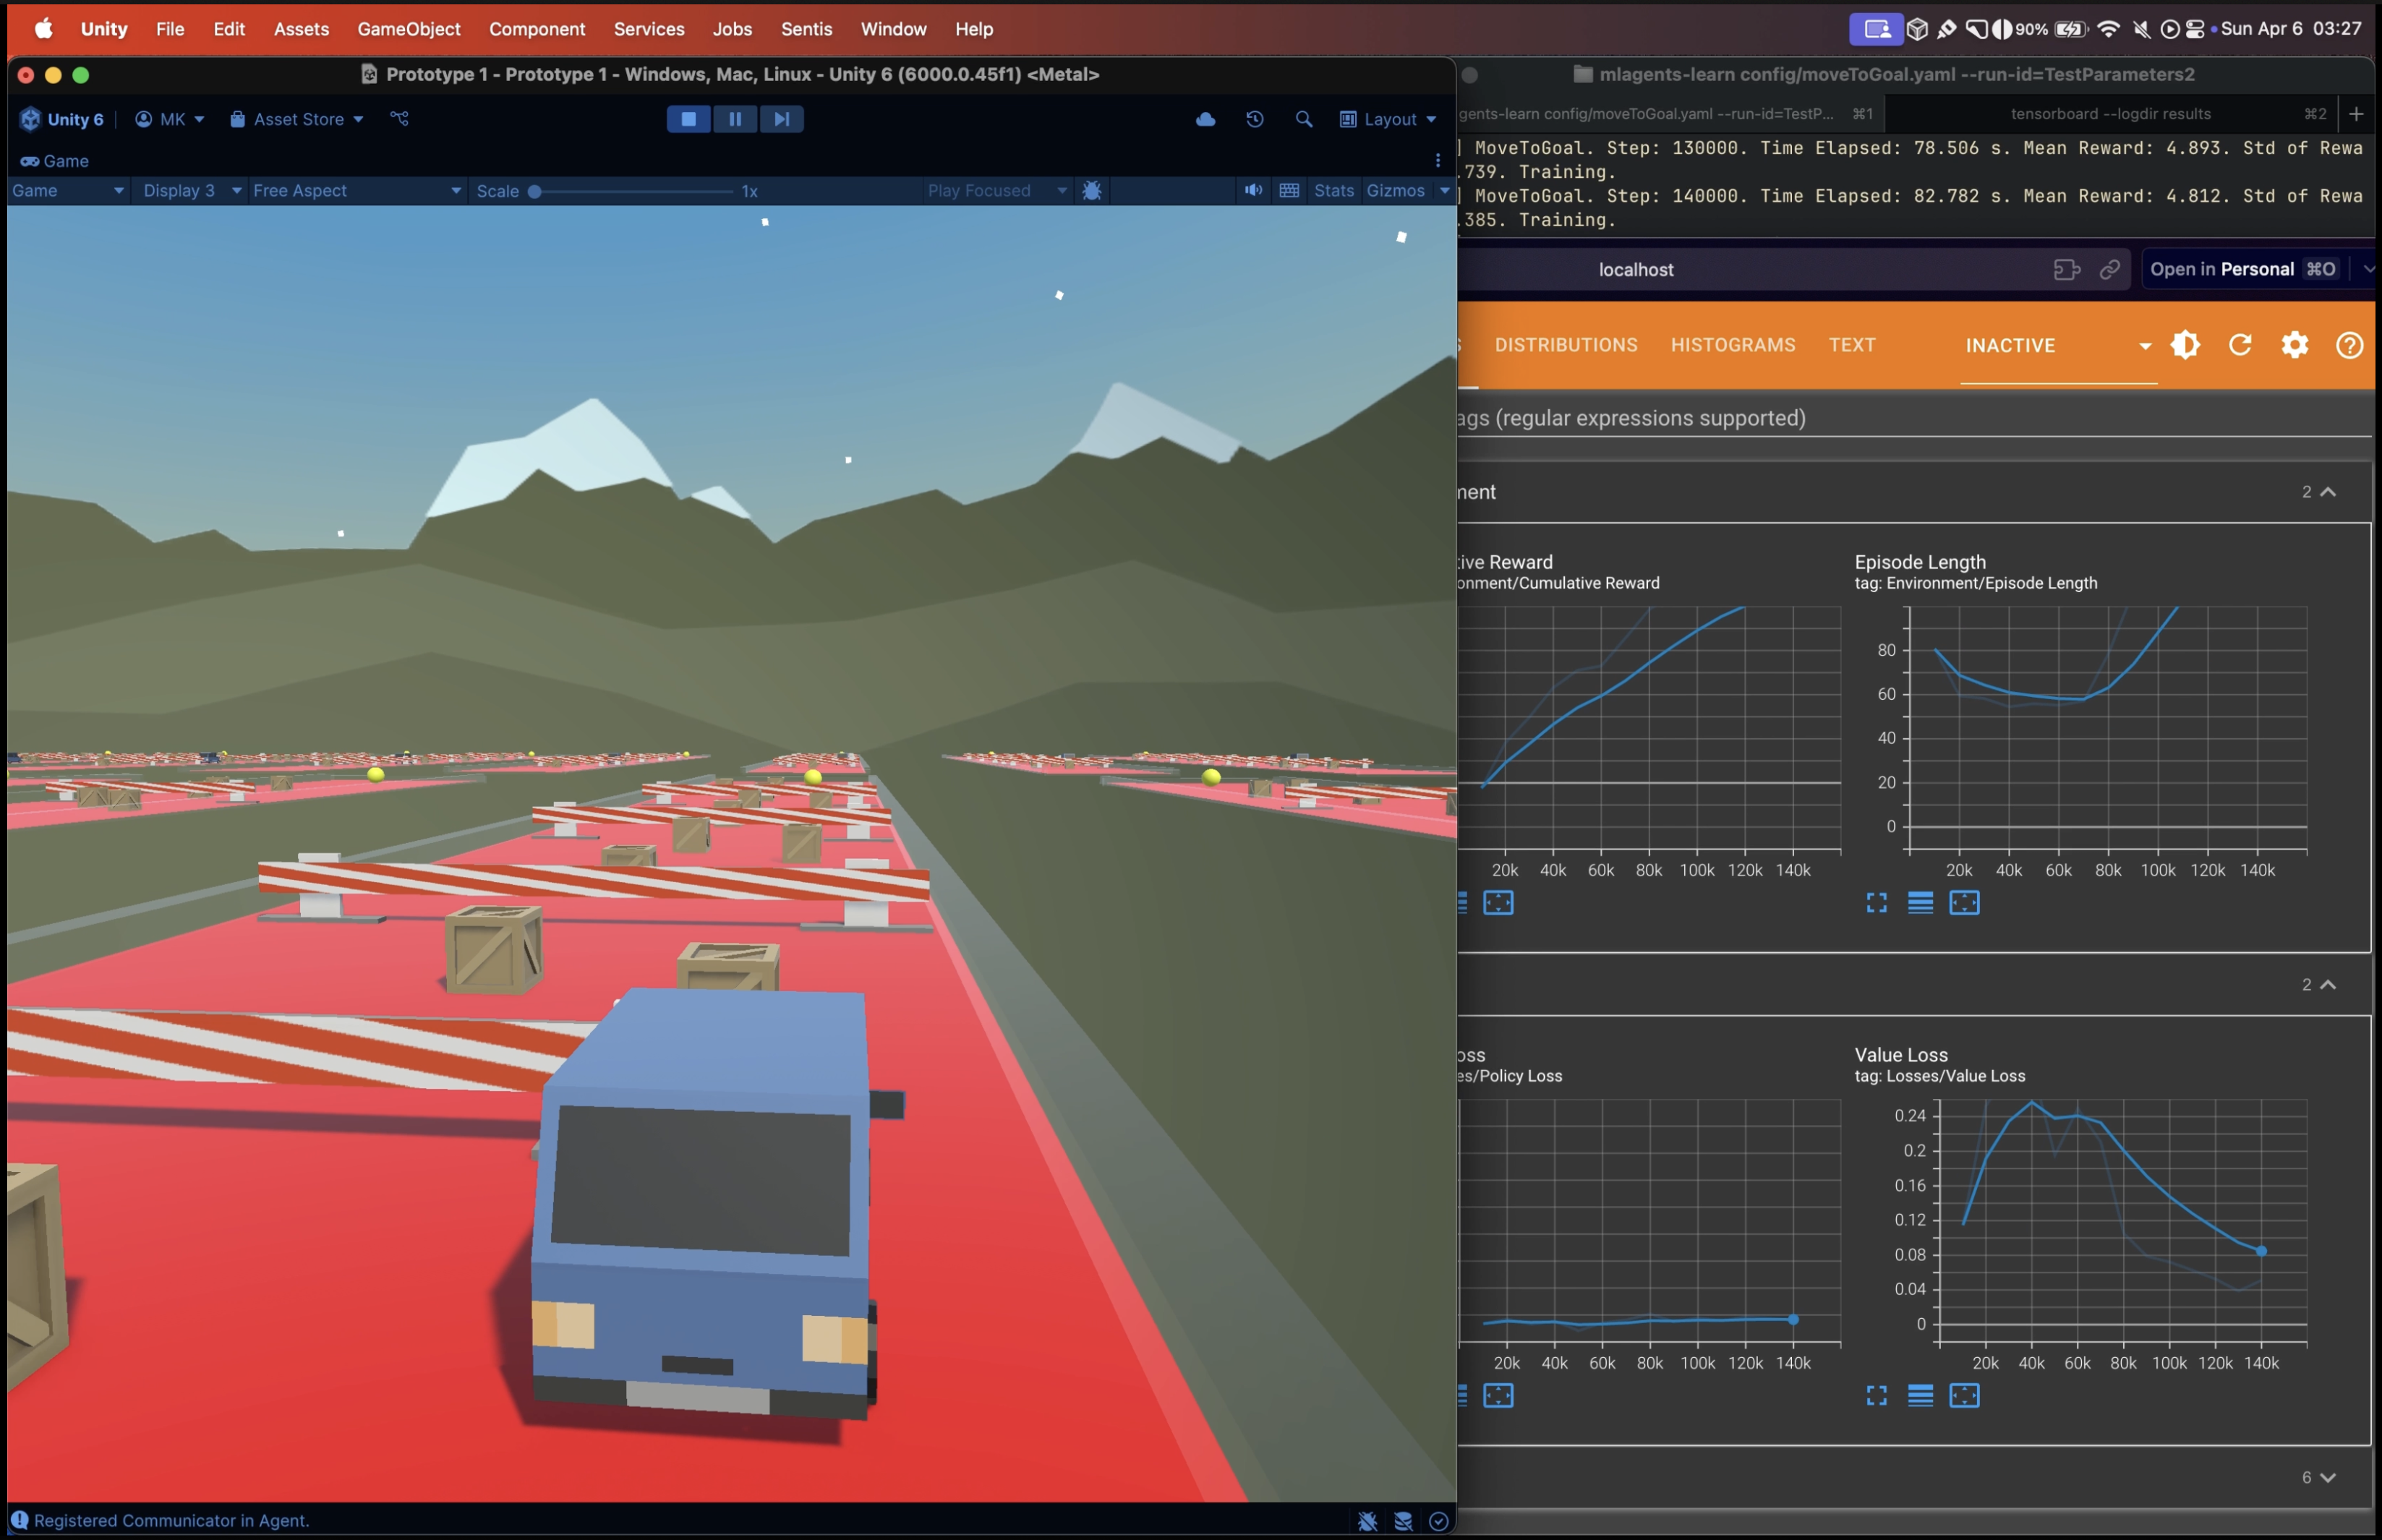The image size is (2382, 1540).
Task: Toggle full-size Episode Length chart
Action: point(1876,903)
